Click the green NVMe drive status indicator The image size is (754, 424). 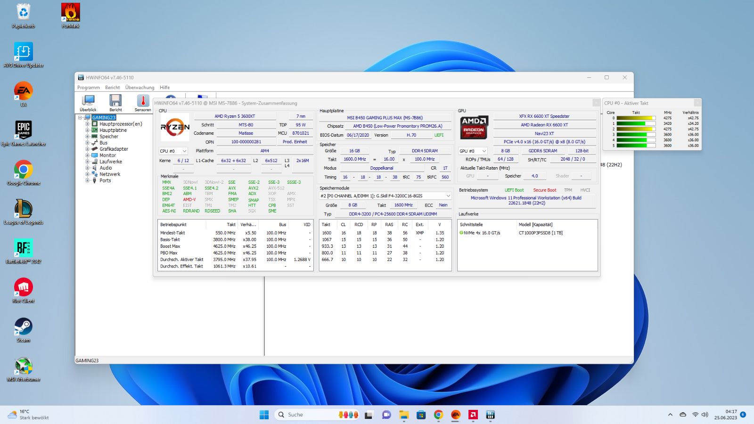(461, 233)
